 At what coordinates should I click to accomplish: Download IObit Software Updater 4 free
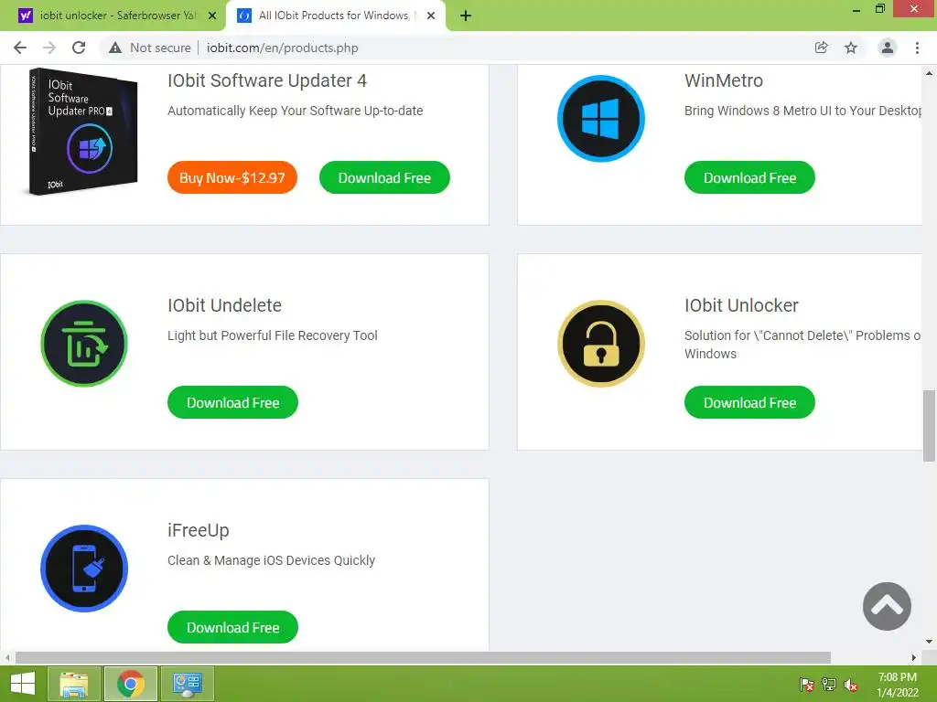(x=384, y=177)
